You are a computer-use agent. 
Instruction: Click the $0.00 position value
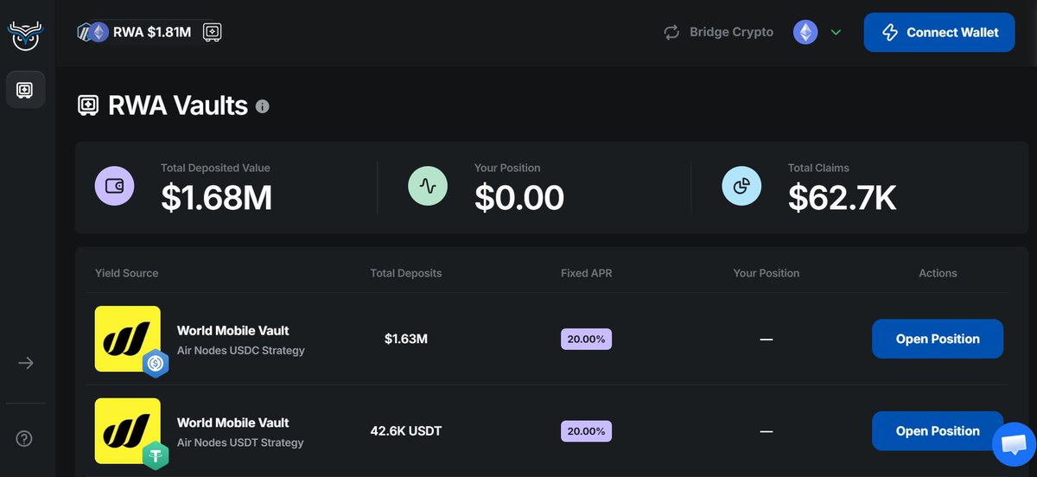tap(519, 198)
